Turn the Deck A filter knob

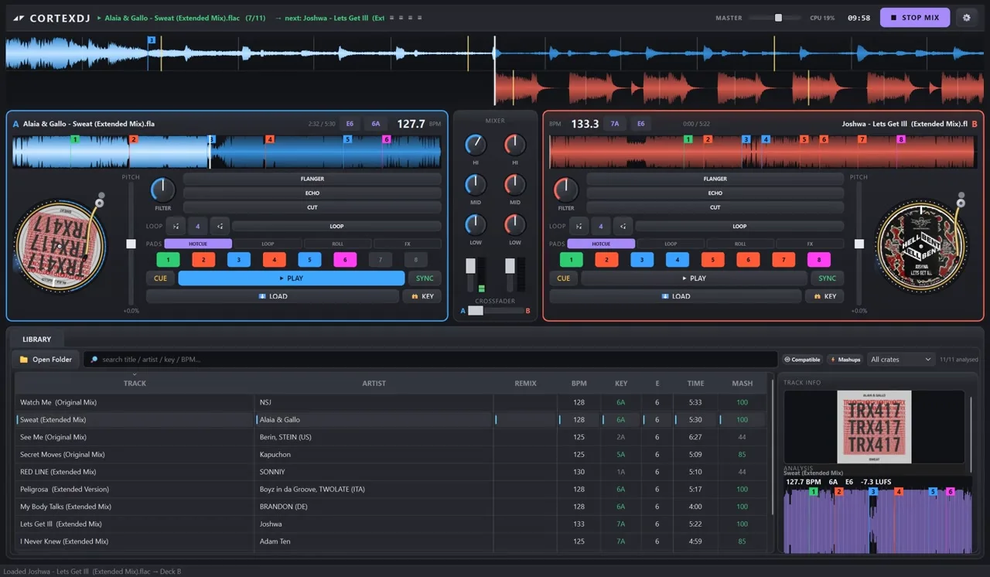(x=162, y=189)
